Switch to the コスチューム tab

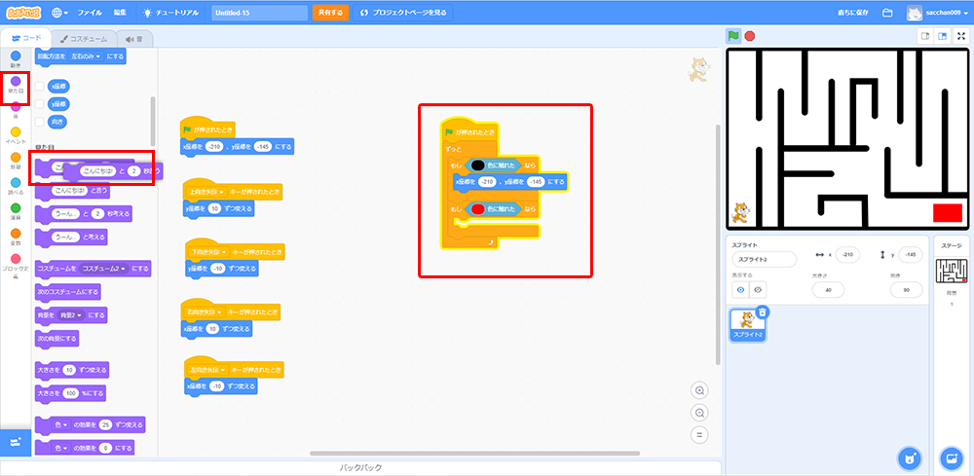click(x=86, y=38)
